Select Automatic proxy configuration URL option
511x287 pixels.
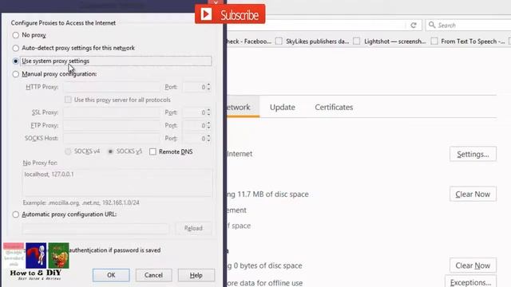16,214
